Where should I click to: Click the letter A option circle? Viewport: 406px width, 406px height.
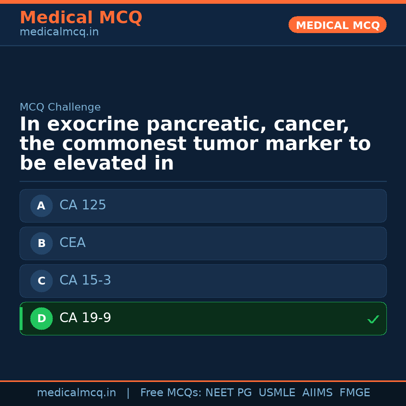[x=41, y=206]
